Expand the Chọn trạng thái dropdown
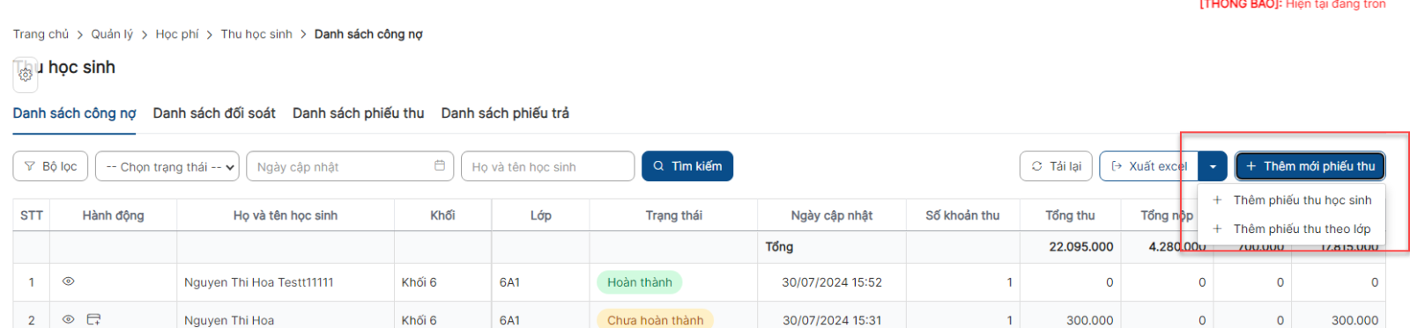1410x328 pixels. point(167,166)
